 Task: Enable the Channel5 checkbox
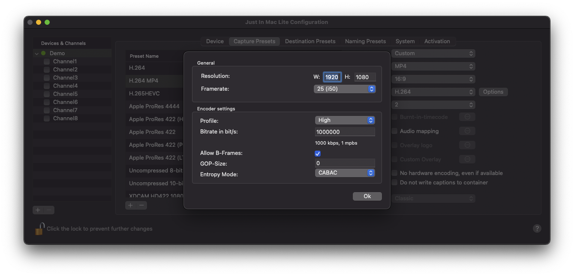[47, 94]
